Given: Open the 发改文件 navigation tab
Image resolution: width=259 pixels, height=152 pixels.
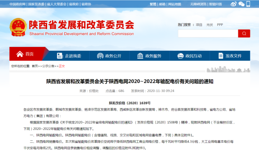Looking at the screenshot, I should pyautogui.click(x=230, y=56).
